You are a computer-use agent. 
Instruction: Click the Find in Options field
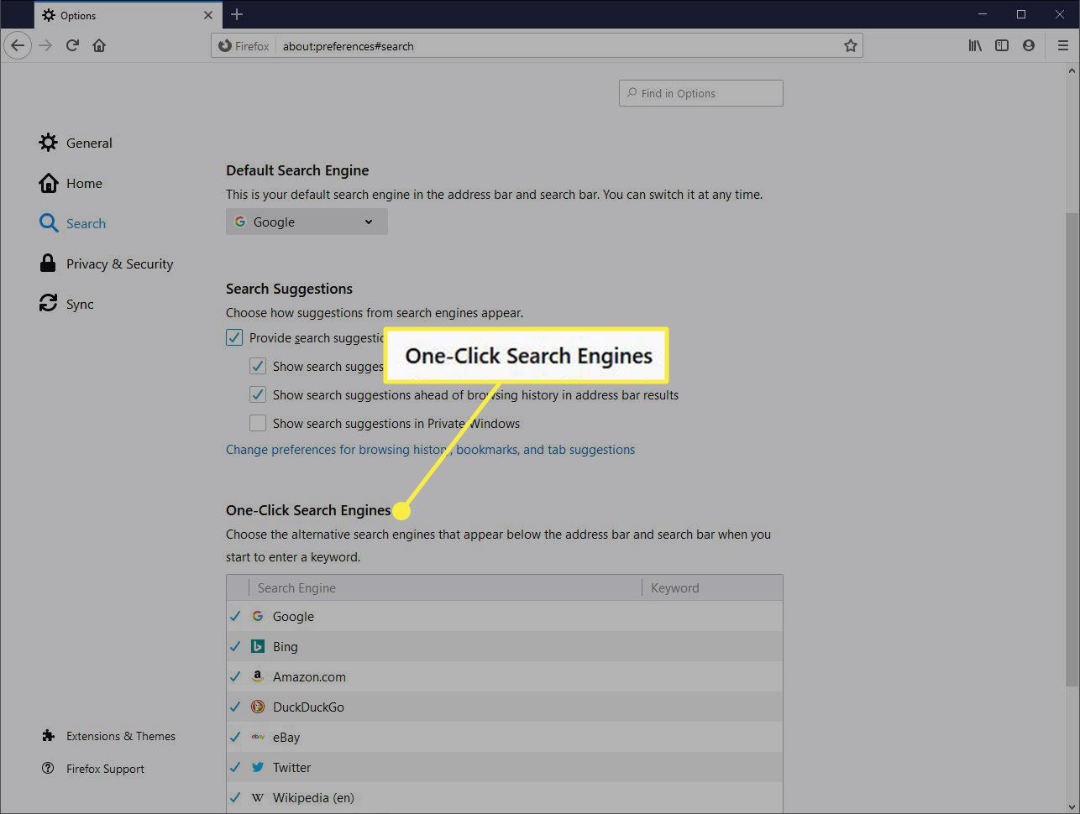tap(701, 93)
